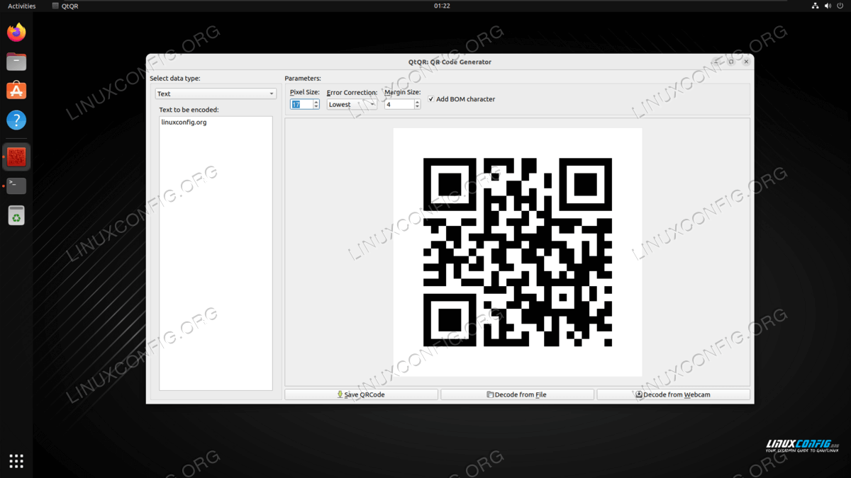Click the "QtQR: QR Code Generator" window title

pos(450,62)
